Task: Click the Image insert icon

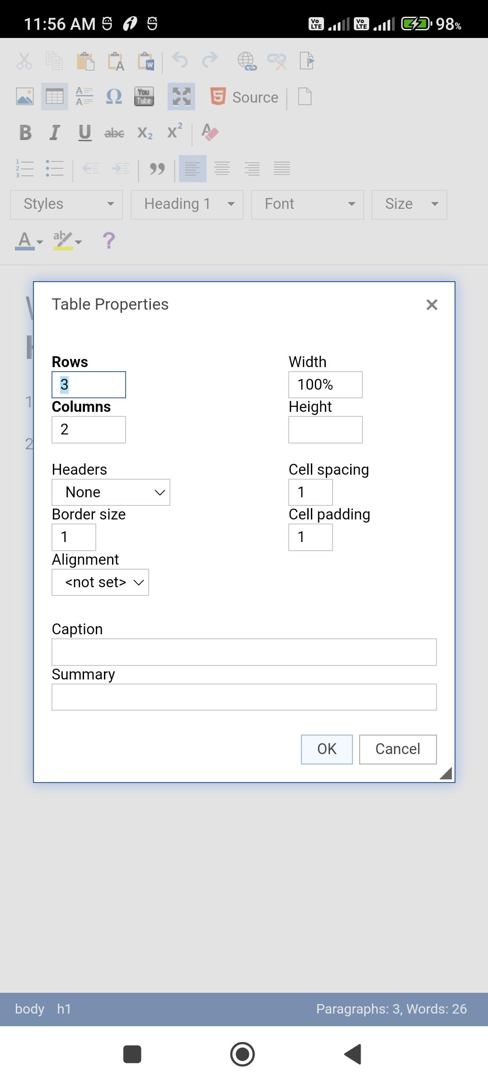Action: click(x=25, y=96)
